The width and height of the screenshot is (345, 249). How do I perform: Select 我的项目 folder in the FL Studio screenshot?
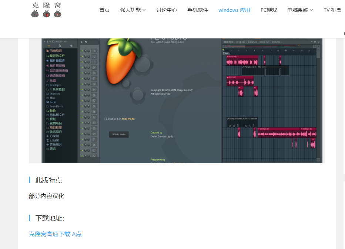54,123
